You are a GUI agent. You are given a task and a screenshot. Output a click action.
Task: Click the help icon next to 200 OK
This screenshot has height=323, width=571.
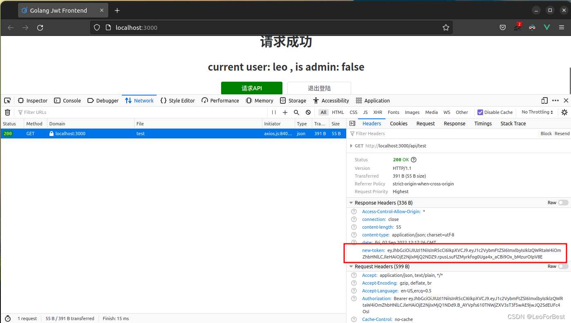click(x=414, y=160)
